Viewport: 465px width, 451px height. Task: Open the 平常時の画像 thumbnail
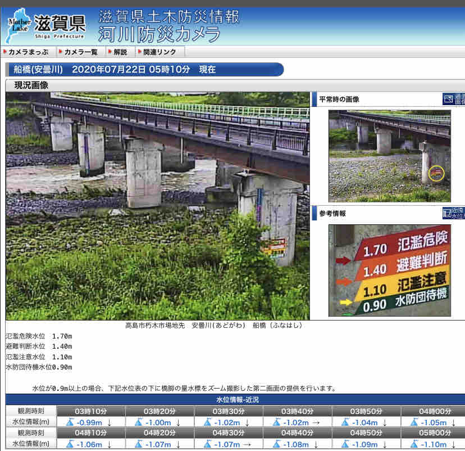click(x=390, y=156)
